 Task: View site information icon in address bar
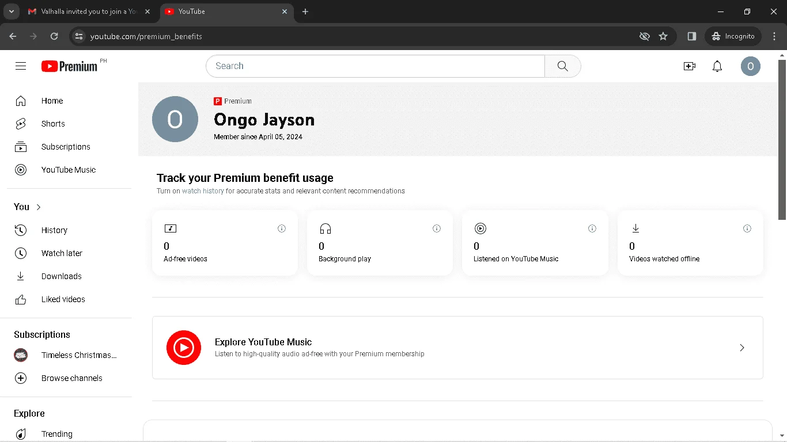click(x=80, y=36)
